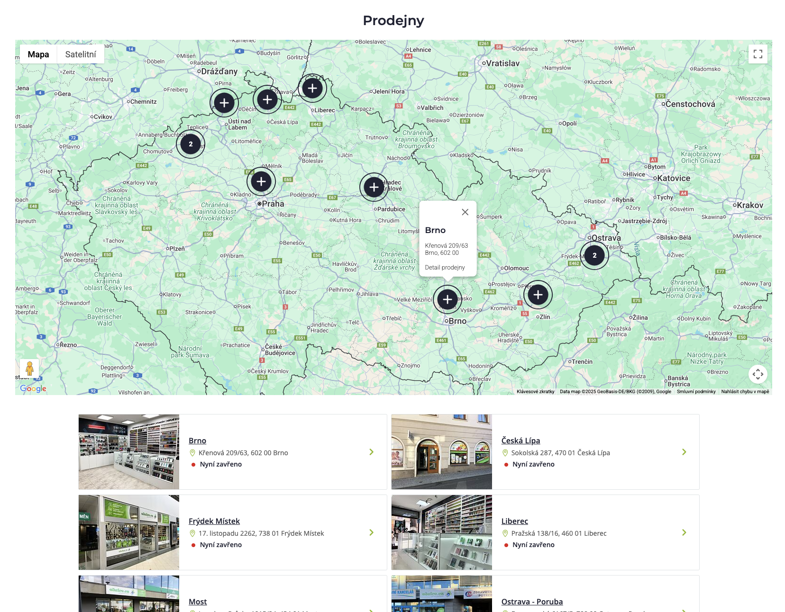Open Street View pegman control
The image size is (785, 612).
pos(29,368)
